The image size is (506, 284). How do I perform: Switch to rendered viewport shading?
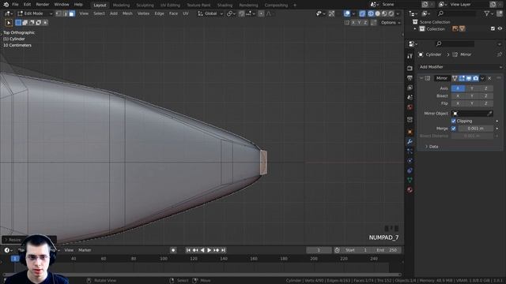click(391, 13)
